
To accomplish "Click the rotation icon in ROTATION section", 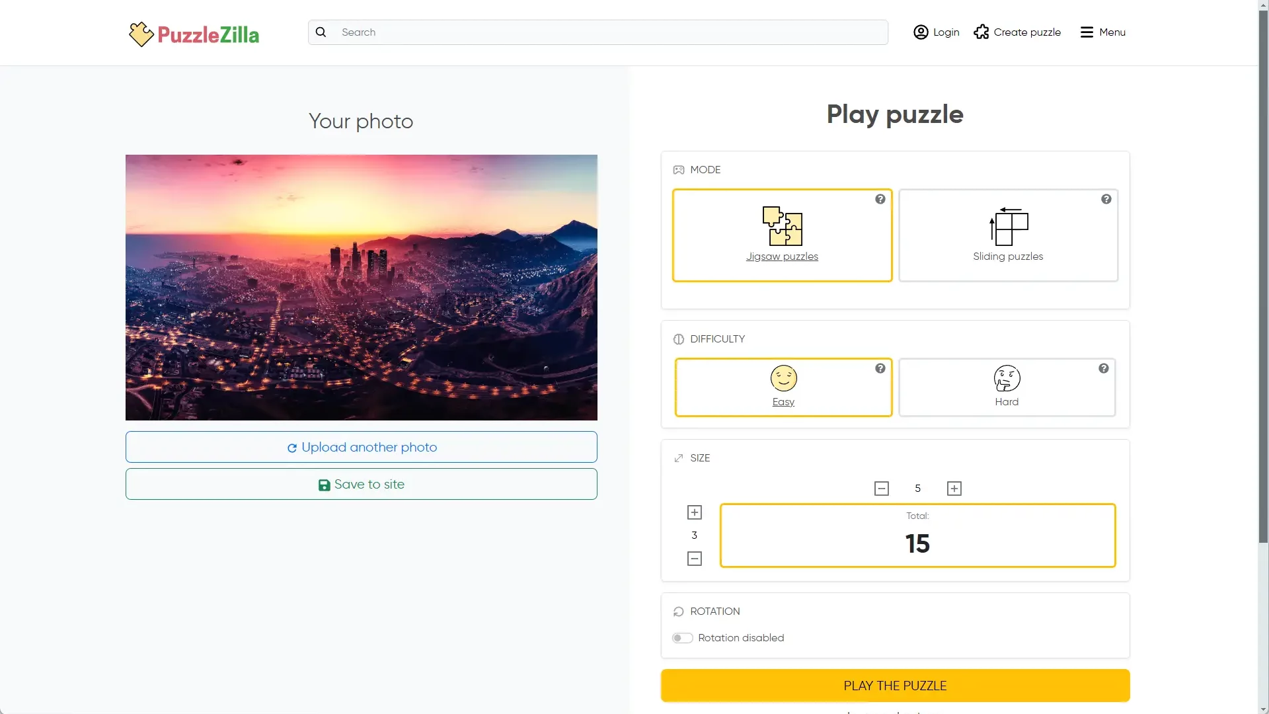I will (679, 611).
